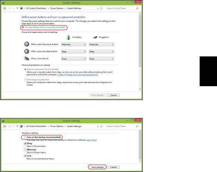
Task: Check the Hibernate power menu checkbox
Action: click(x=25, y=150)
